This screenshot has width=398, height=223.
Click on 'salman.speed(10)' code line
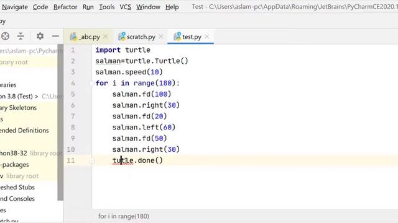(x=129, y=72)
